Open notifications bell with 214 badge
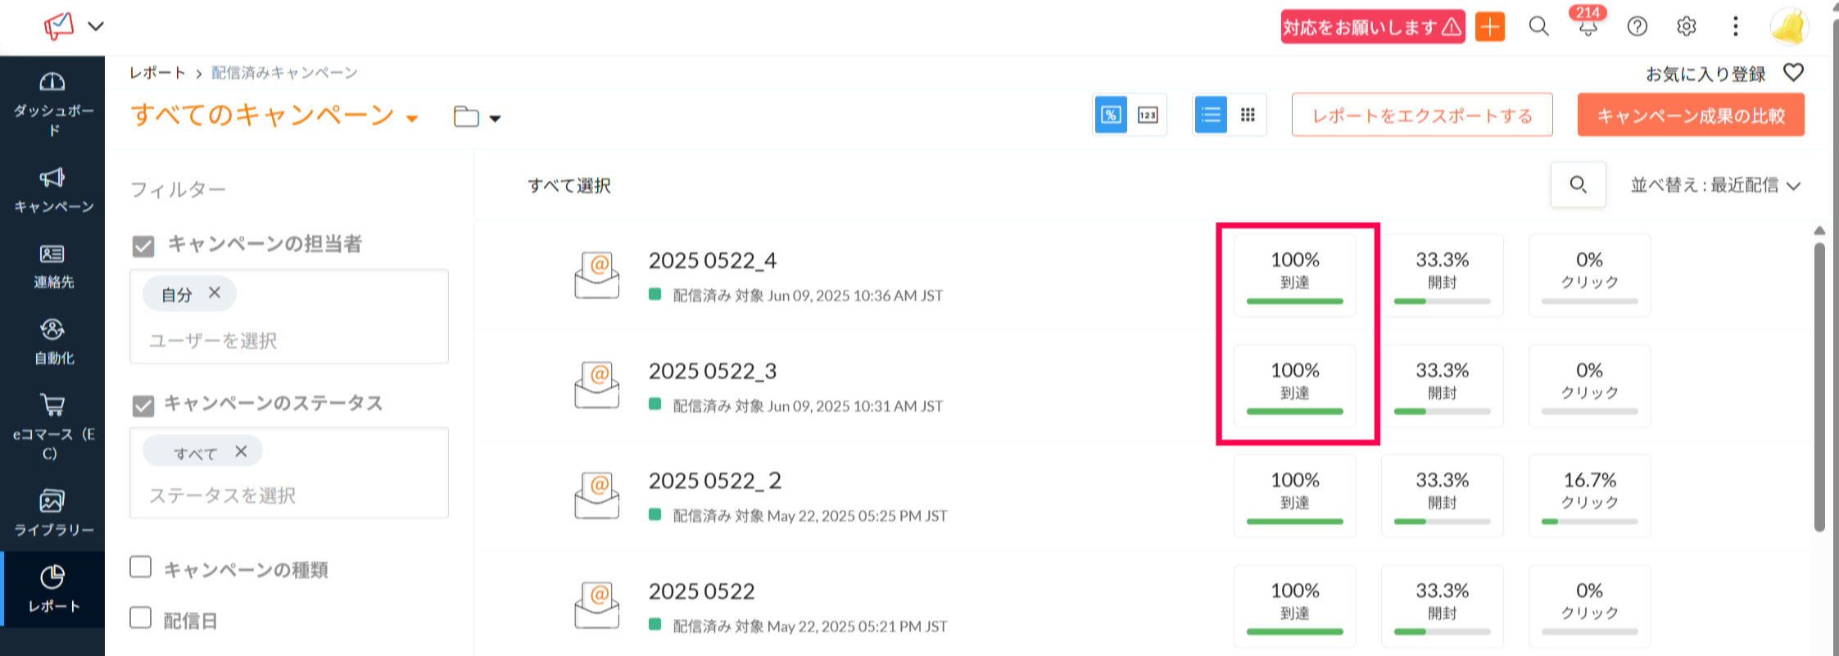Viewport: 1839px width, 656px height. (x=1588, y=27)
